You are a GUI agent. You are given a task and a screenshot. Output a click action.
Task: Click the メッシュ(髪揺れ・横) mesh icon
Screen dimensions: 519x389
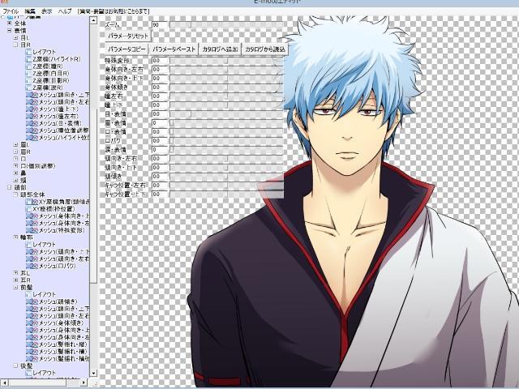click(x=32, y=352)
